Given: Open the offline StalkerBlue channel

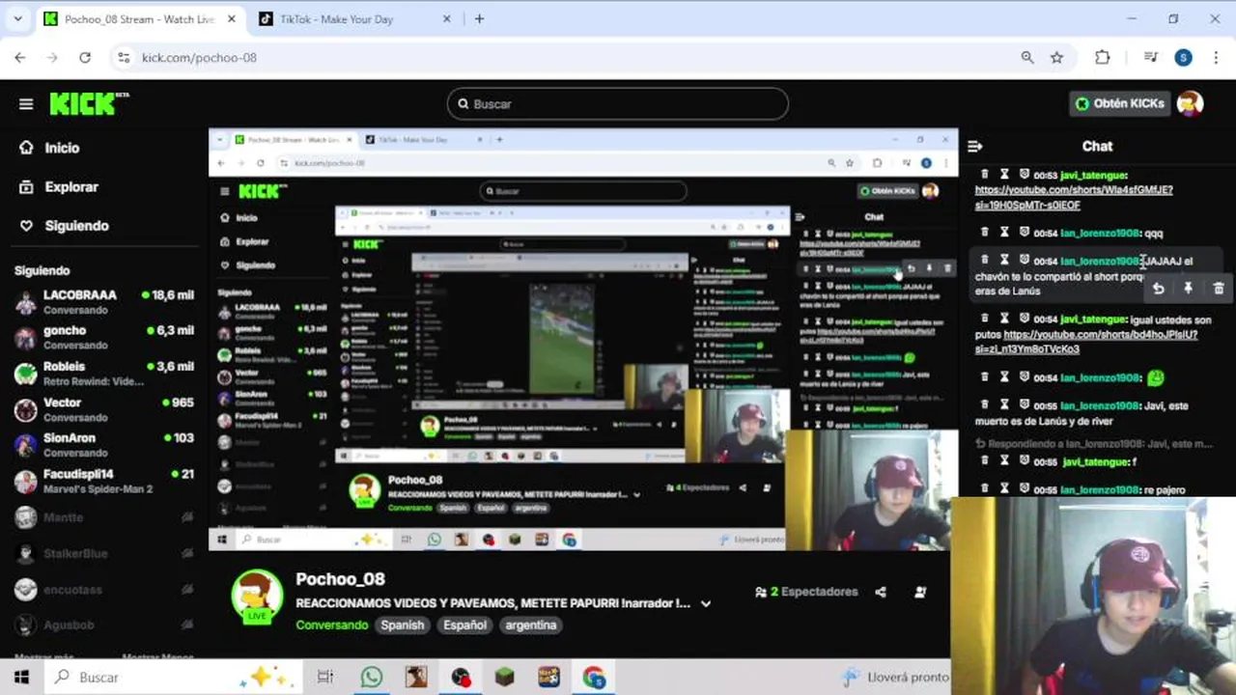Looking at the screenshot, I should pyautogui.click(x=104, y=553).
